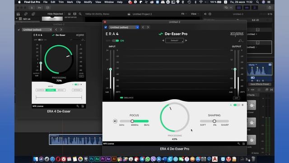Uncheck the blue enable checkbox in Untitled-2 window
The width and height of the screenshot is (289, 163).
pyautogui.click(x=106, y=27)
